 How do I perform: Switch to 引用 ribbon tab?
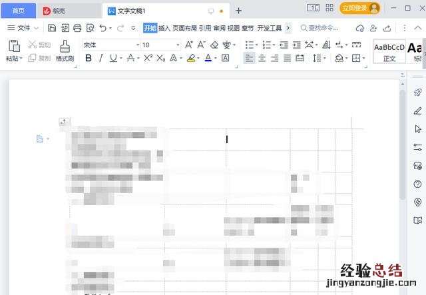click(205, 28)
